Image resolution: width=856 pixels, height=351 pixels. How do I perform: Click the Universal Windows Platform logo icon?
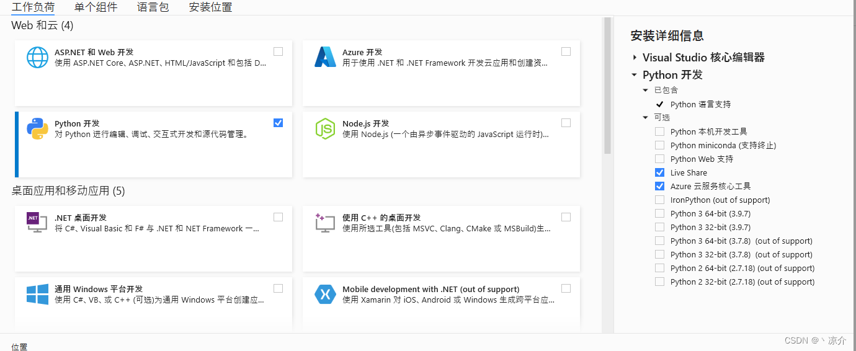pyautogui.click(x=37, y=294)
